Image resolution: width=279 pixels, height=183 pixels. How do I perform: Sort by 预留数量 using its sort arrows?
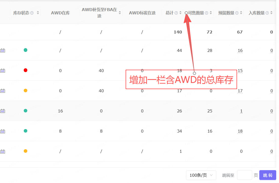241,13
